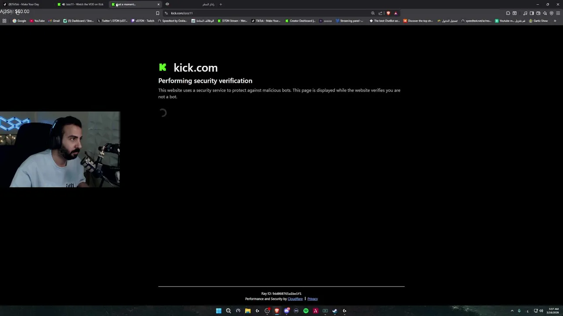
Task: Open the D7DN Stream - Wat... bookmark
Action: [233, 21]
